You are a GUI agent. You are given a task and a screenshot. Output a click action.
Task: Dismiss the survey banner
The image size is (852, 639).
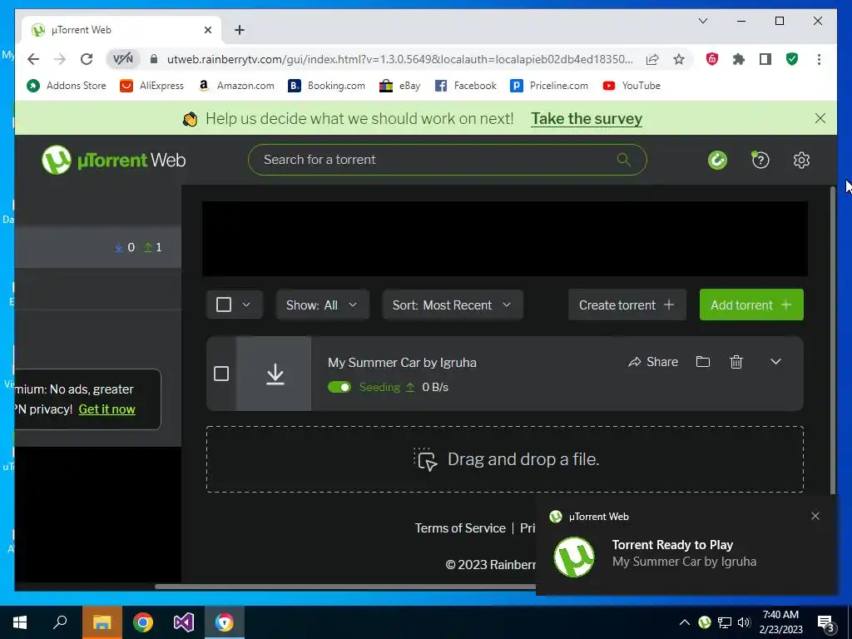[820, 118]
